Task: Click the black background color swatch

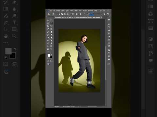Action: [51, 57]
